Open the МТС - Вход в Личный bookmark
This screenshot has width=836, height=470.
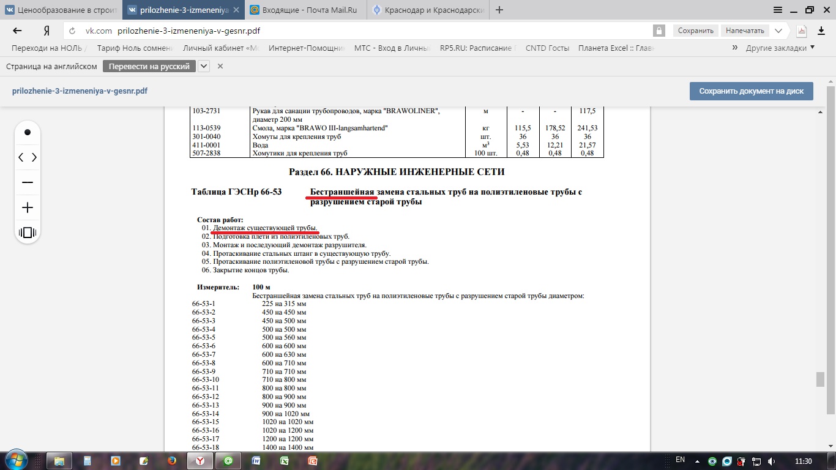392,48
